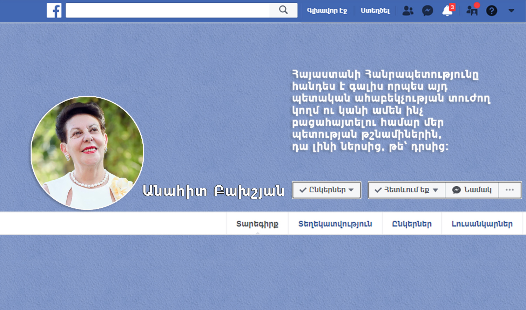Click the Գլխավոր էջ home link

click(327, 11)
